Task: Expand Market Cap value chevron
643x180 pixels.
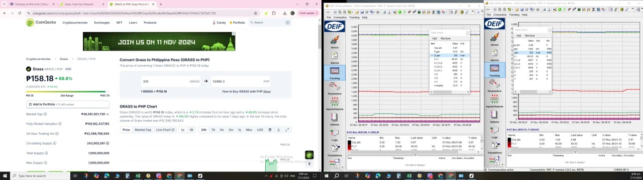Action: tap(108, 114)
